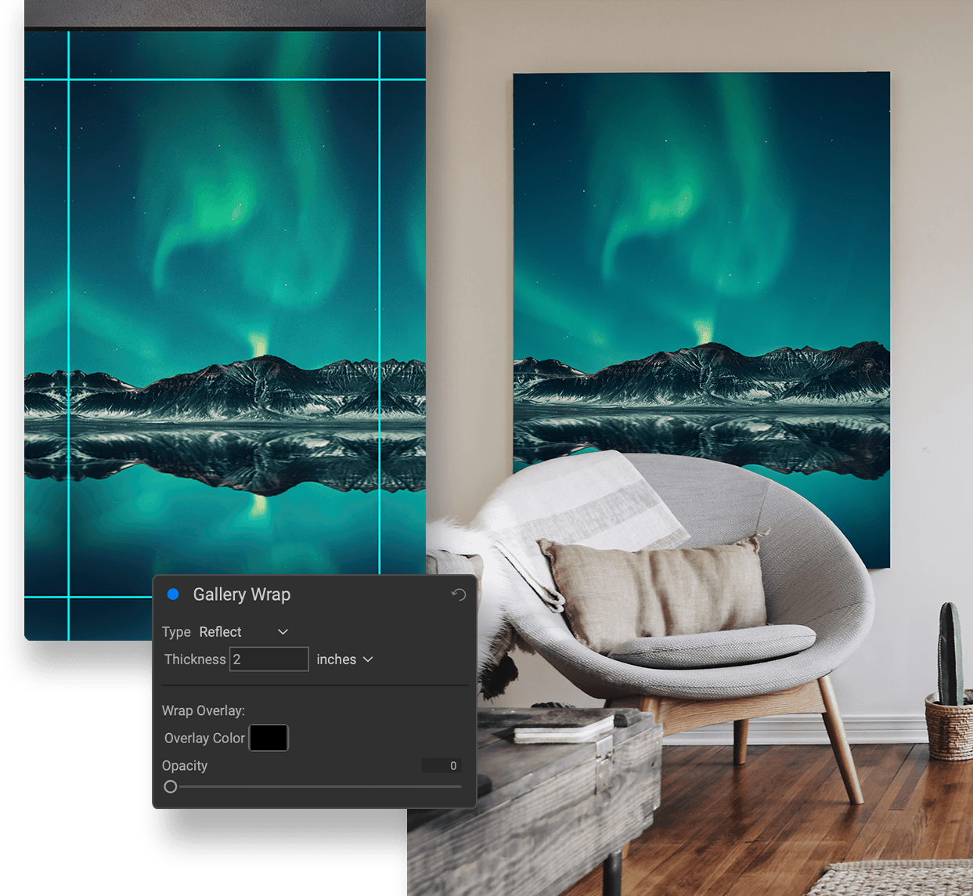Click the Gallery Wrap panel title
This screenshot has height=896, width=973.
(241, 594)
